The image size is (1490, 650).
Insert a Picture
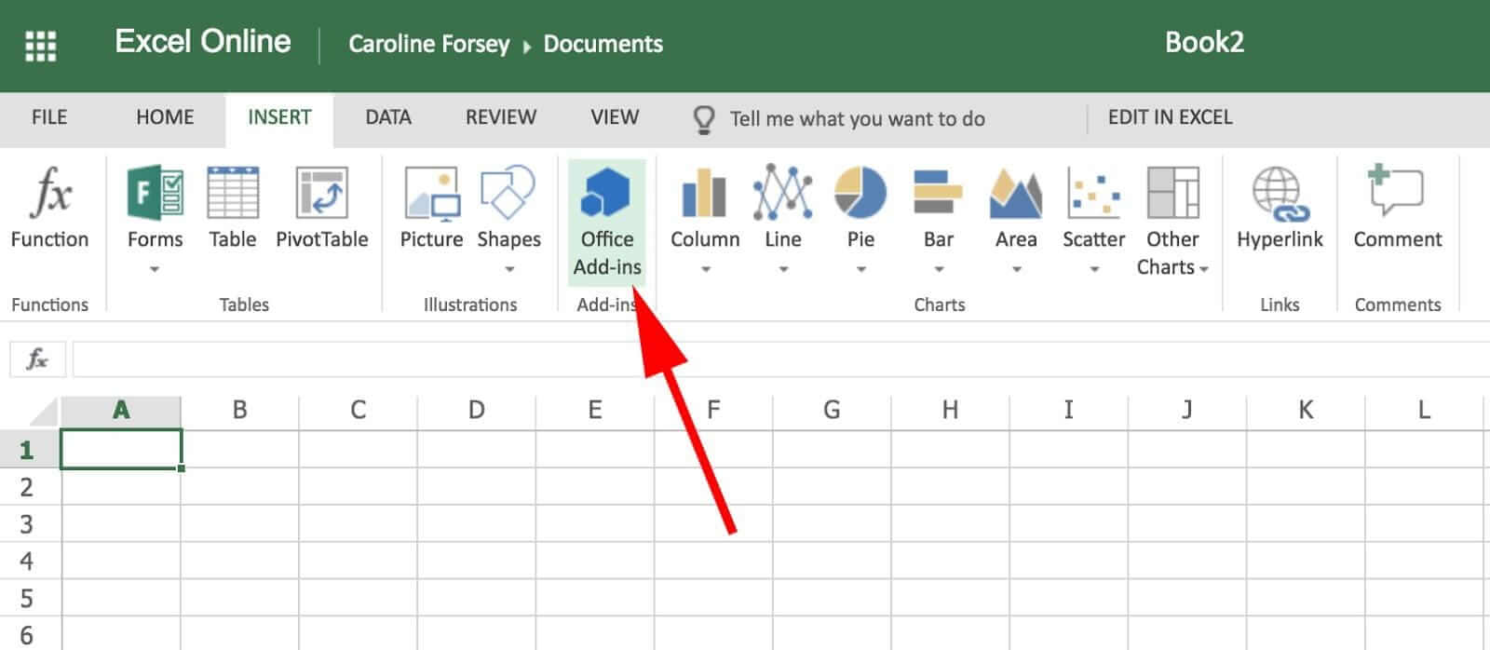[431, 208]
